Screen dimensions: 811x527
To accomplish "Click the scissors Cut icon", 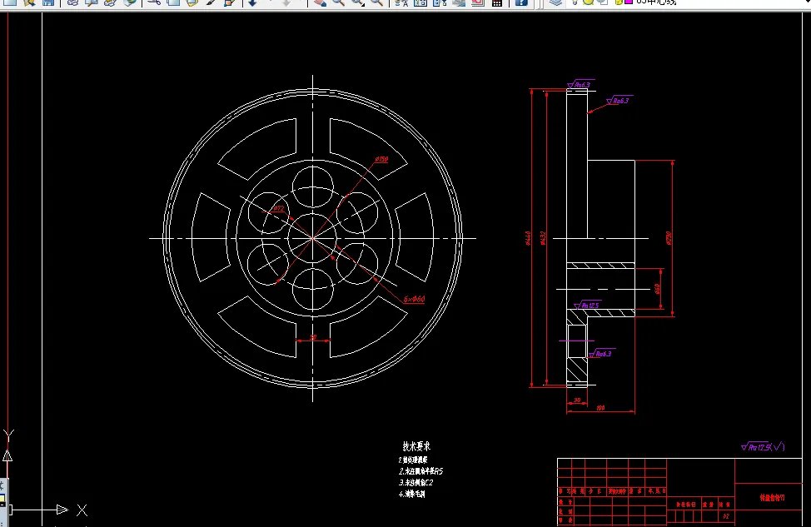I will tap(153, 2).
